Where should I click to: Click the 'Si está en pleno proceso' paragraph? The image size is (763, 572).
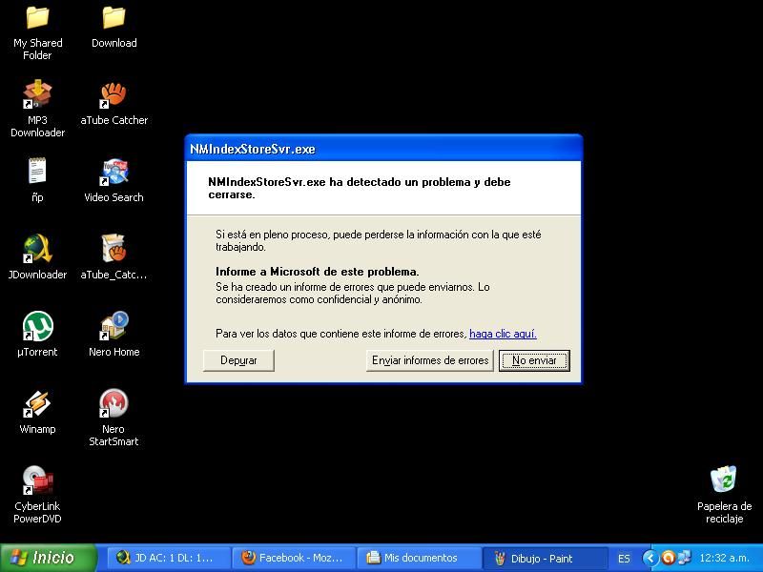(x=378, y=241)
